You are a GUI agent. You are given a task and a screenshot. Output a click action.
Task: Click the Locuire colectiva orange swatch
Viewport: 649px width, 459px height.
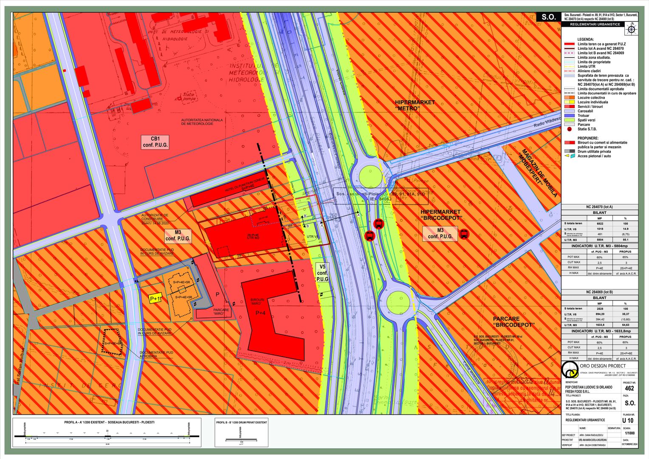[x=570, y=97]
